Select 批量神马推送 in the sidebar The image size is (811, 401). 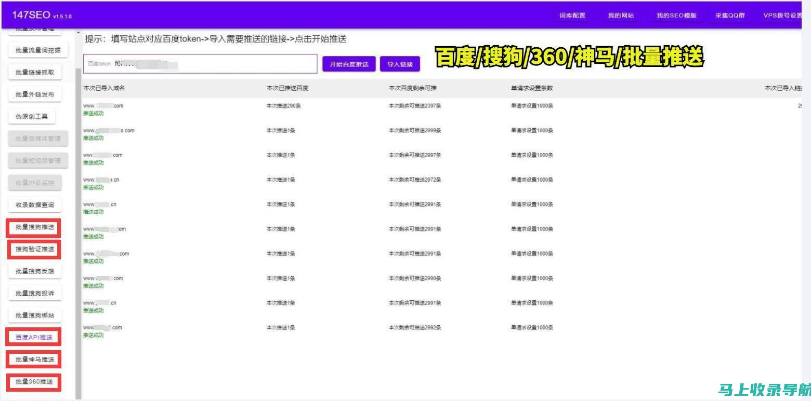tap(34, 359)
